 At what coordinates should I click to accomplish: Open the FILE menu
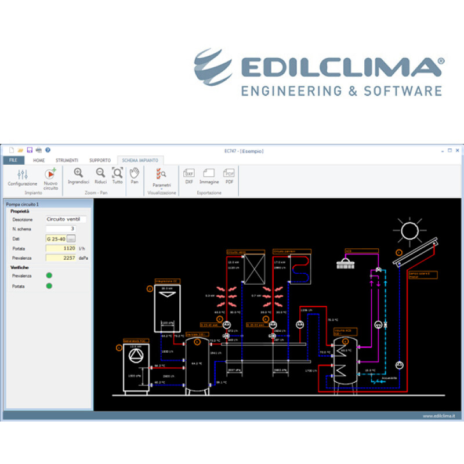(13, 160)
